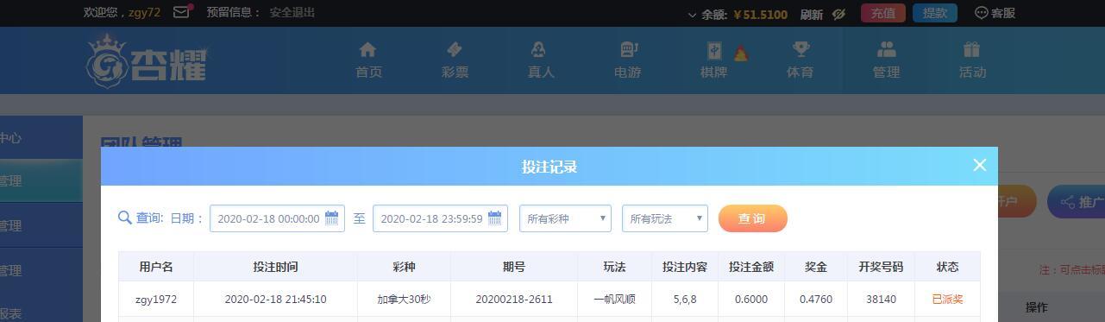Image resolution: width=1105 pixels, height=322 pixels.
Task: Open the 活动 promotions menu
Action: [972, 60]
